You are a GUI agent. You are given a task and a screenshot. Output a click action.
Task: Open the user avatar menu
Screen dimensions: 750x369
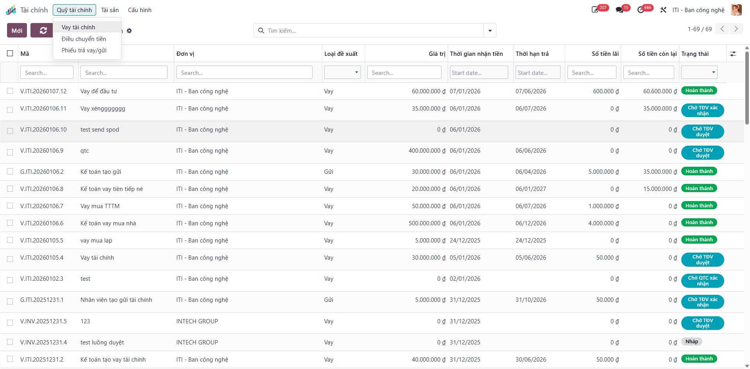(736, 10)
